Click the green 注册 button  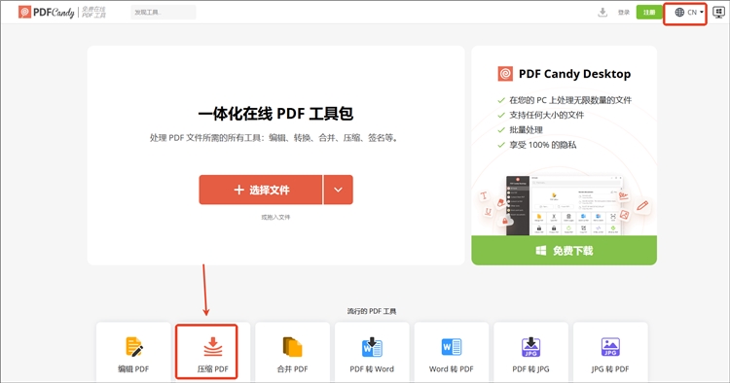[x=649, y=12]
